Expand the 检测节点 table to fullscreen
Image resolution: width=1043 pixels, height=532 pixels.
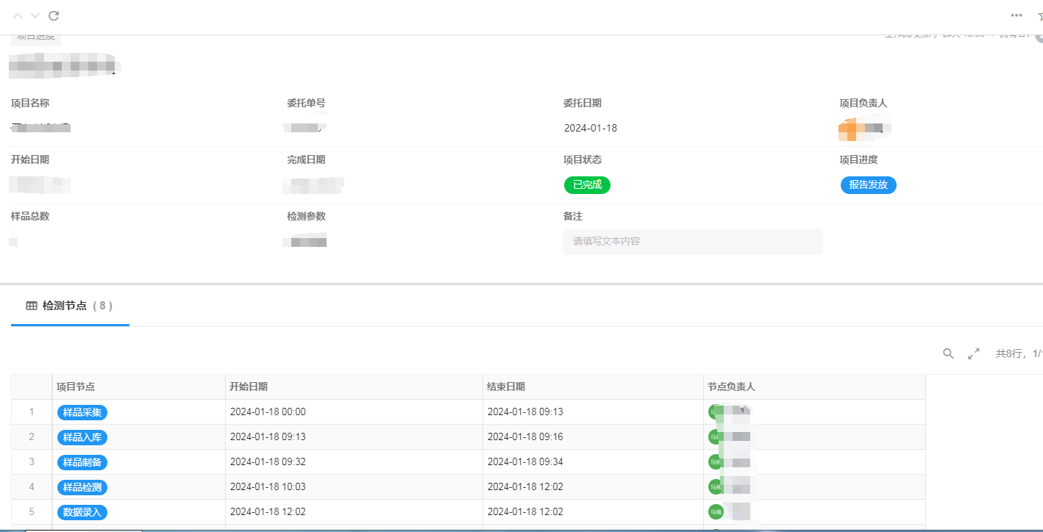pos(974,353)
